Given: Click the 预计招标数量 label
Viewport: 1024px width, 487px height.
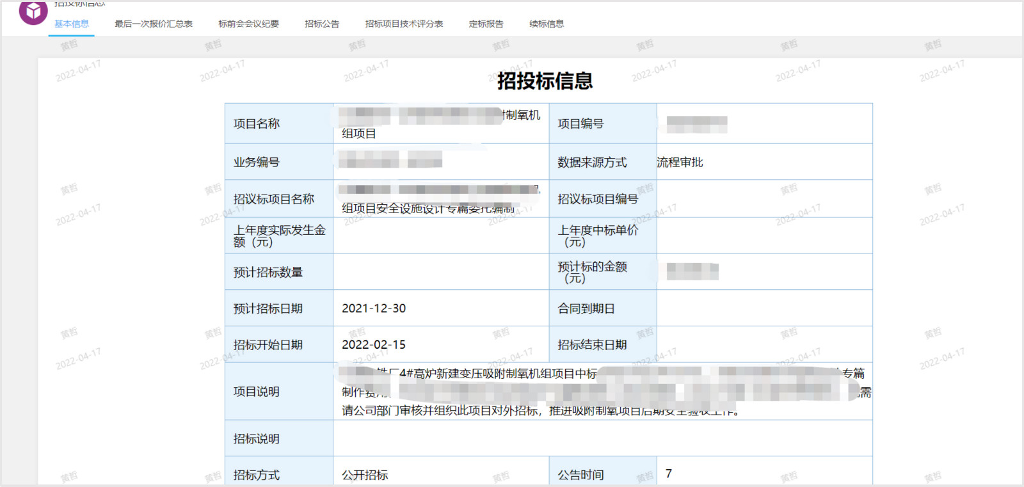Looking at the screenshot, I should 268,272.
